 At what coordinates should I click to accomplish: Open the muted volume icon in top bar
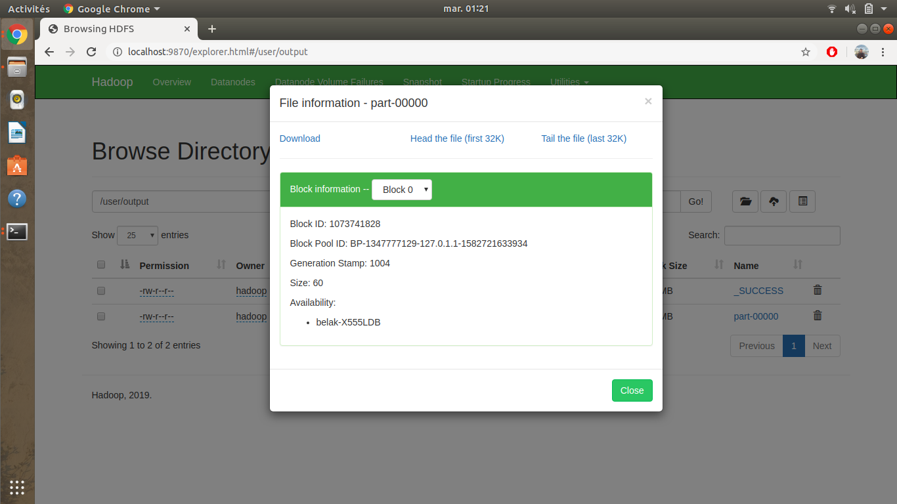tap(850, 9)
